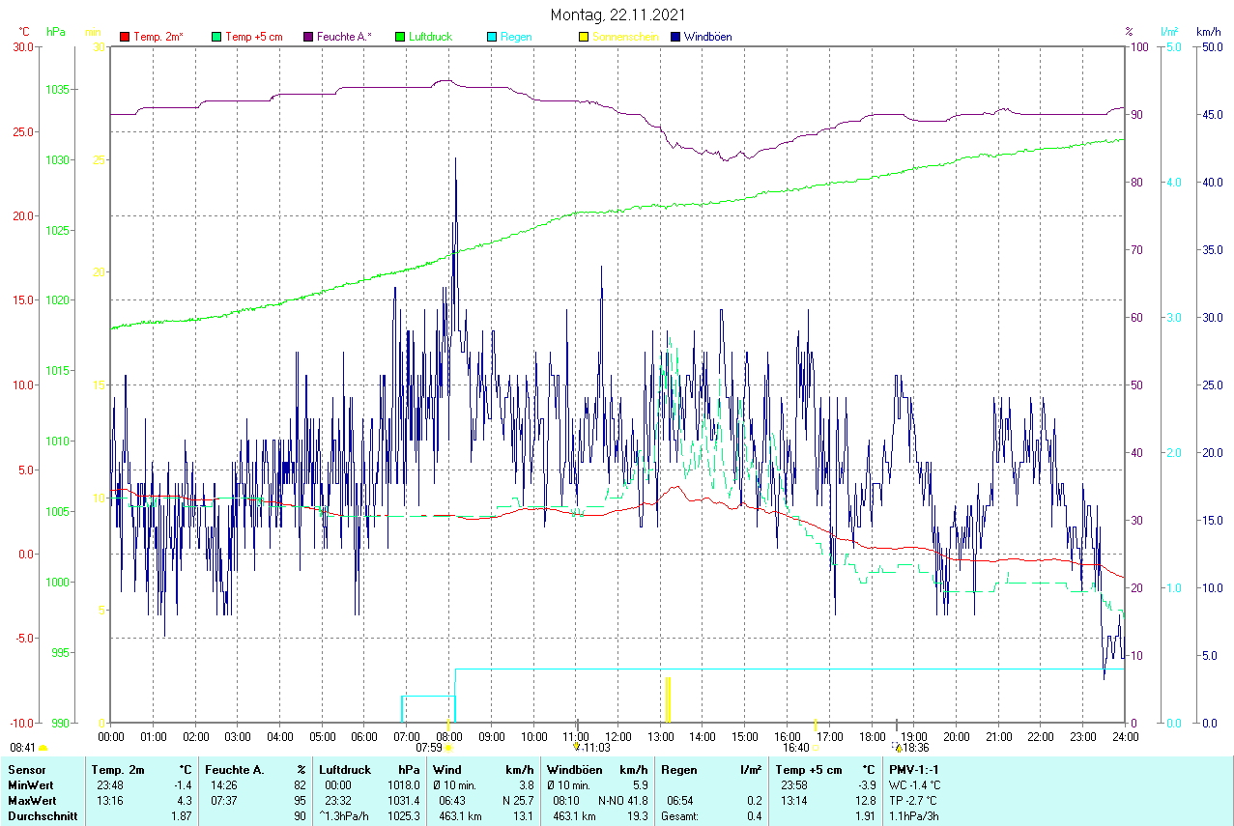Click the '°C' axis unit label top left
This screenshot has width=1234, height=826.
(x=24, y=31)
